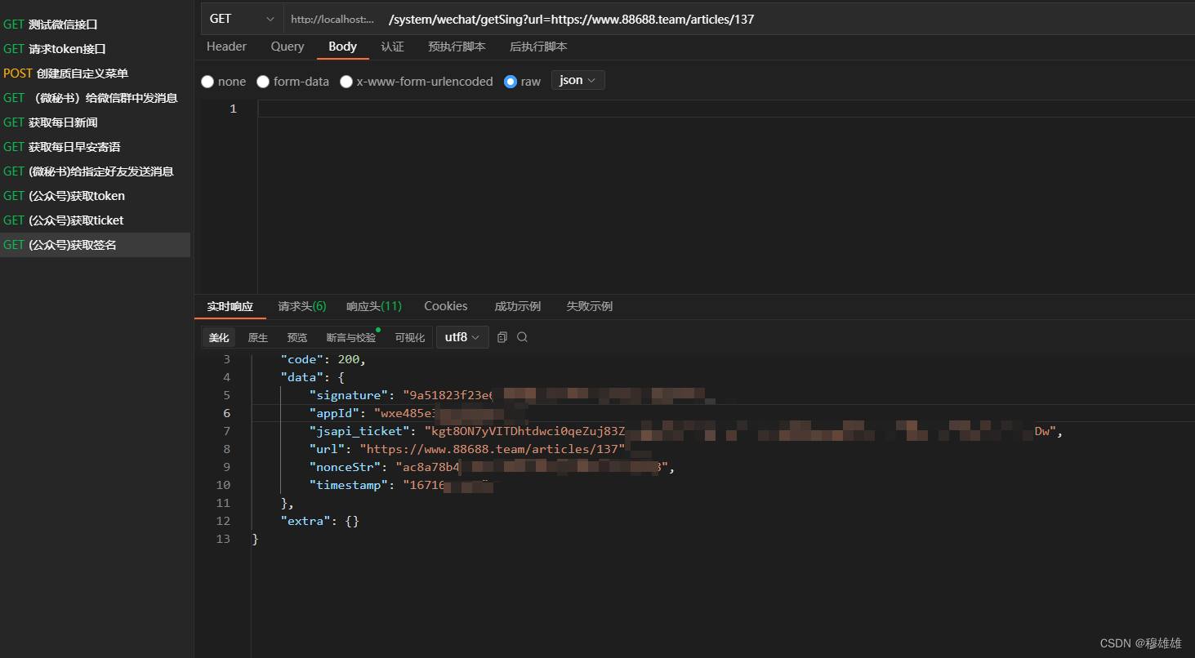Screen dimensions: 1195x658
Task: Switch to the Query tab
Action: click(x=288, y=47)
